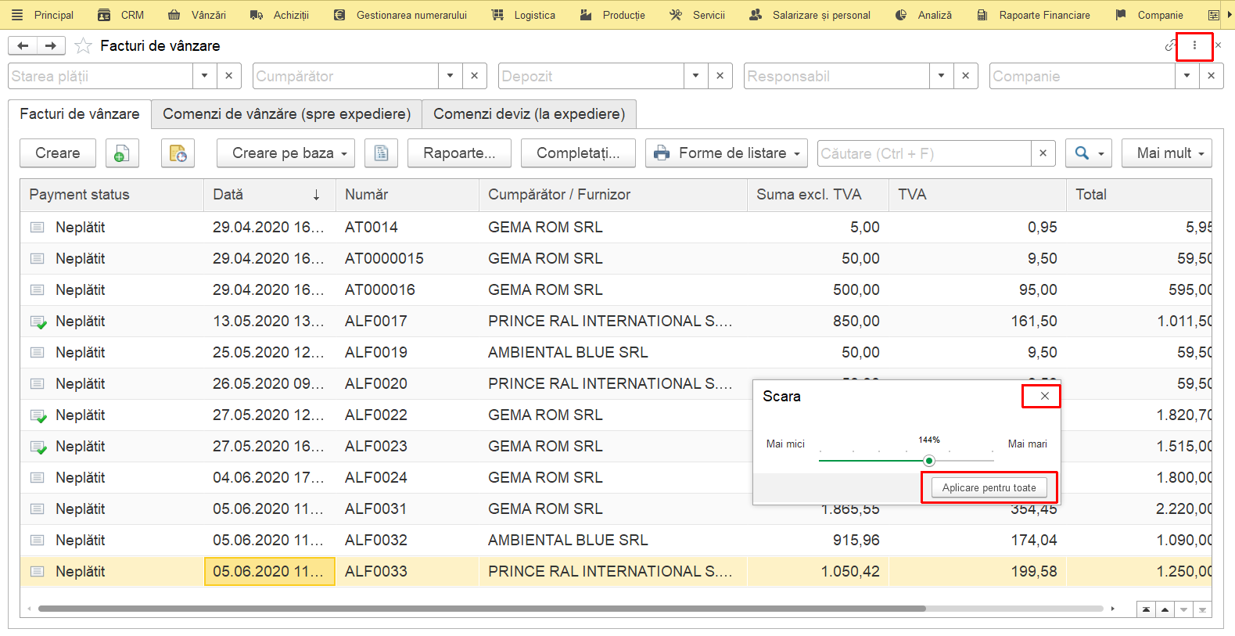Expand the Creare pe baza dropdown
This screenshot has height=636, width=1235.
285,153
